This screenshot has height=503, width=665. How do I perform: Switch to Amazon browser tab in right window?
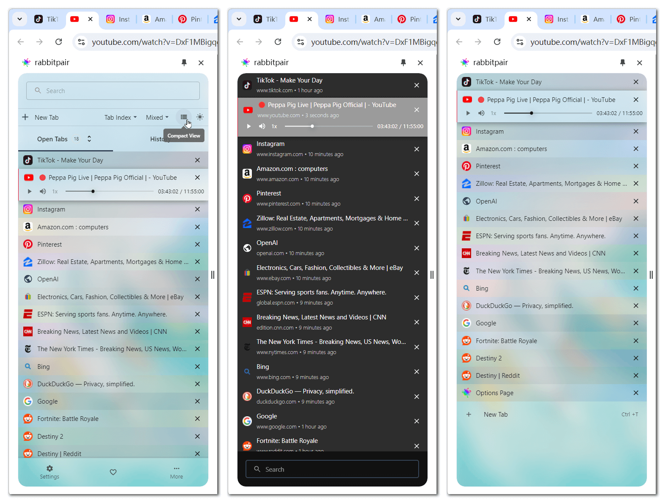click(x=592, y=19)
